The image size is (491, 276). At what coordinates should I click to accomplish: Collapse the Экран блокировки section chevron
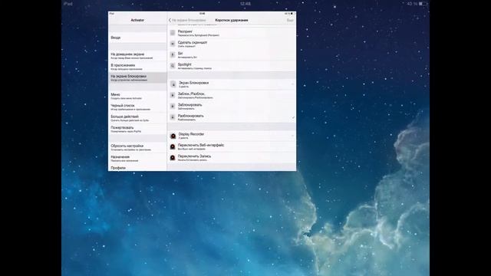[x=293, y=84]
